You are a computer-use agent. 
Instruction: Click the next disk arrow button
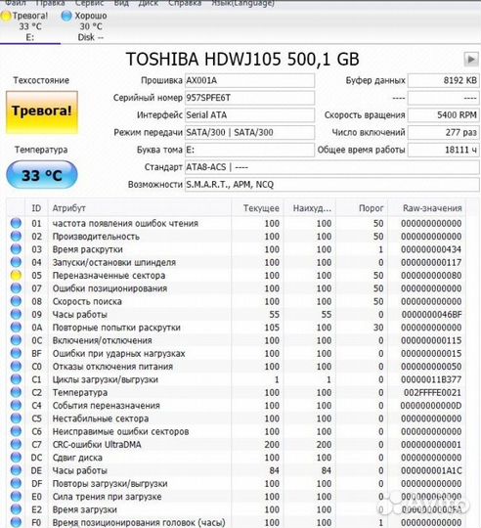click(x=471, y=60)
